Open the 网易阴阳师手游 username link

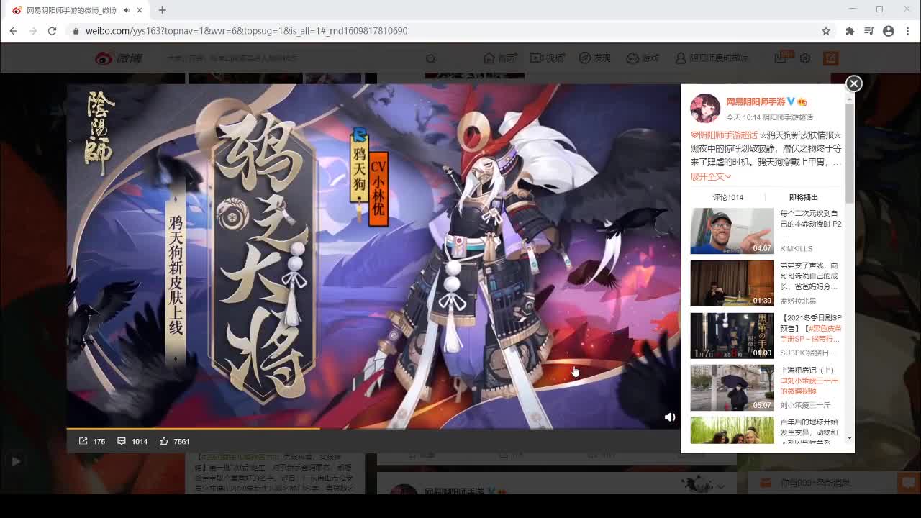756,102
